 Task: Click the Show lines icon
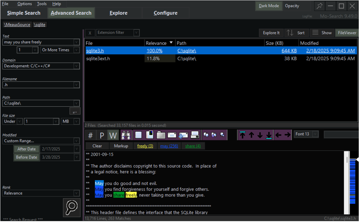pos(315,33)
